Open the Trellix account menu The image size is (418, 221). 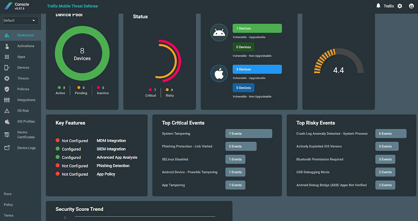click(x=389, y=6)
